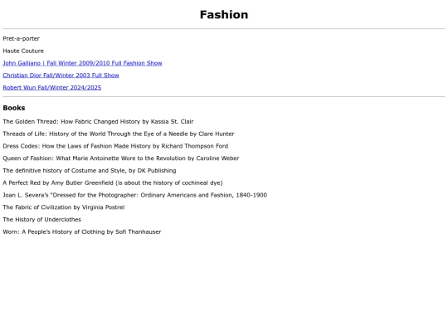Click the Fashion page heading

224,15
